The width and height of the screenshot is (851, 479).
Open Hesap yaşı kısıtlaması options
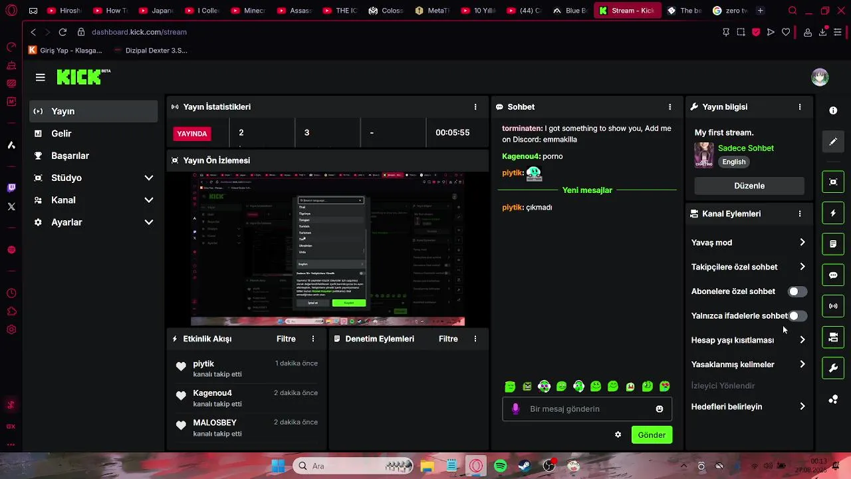pos(749,340)
